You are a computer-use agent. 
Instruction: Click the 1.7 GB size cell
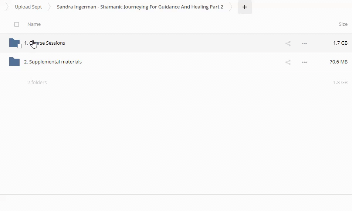pos(340,43)
